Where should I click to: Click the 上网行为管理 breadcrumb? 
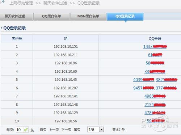pyautogui.click(x=21, y=3)
